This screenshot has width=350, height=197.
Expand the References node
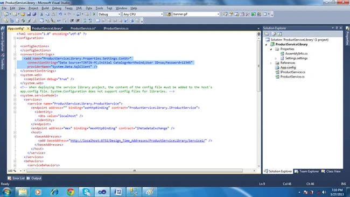(271, 63)
